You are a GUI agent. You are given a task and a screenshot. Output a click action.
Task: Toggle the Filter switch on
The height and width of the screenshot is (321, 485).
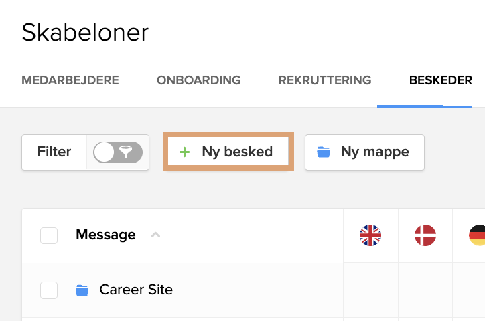point(118,152)
